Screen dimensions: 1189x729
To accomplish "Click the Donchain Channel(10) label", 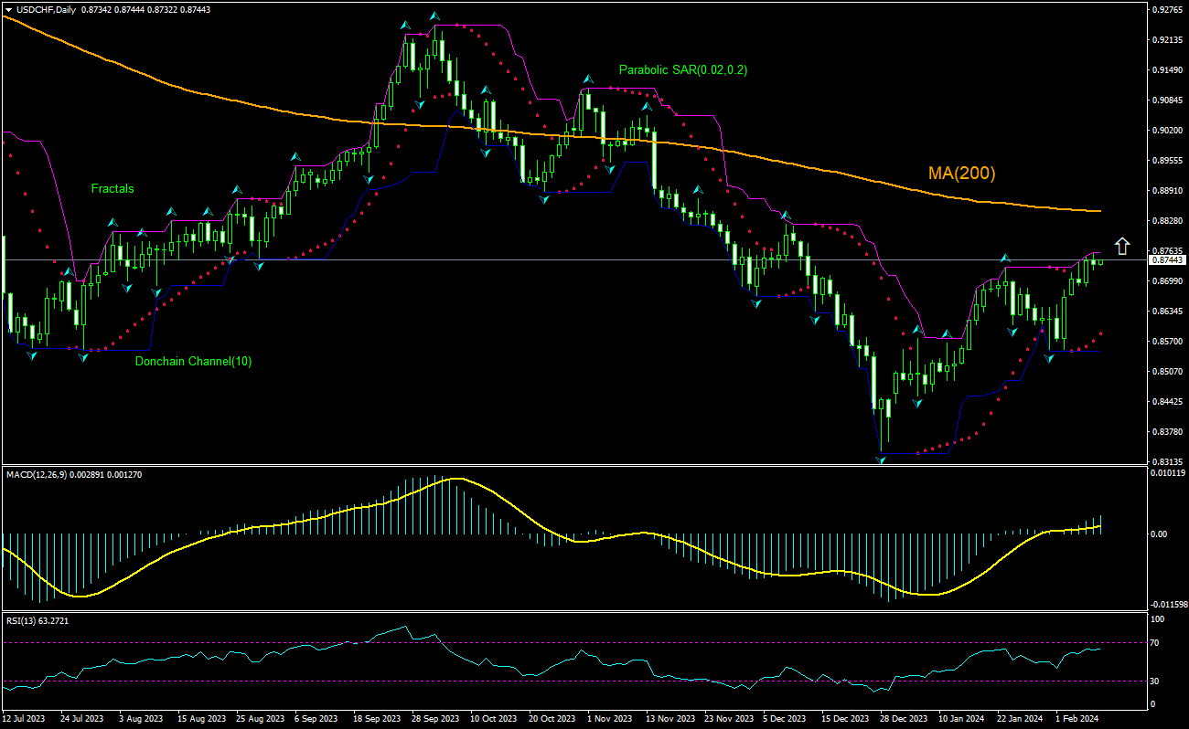I will [x=193, y=361].
